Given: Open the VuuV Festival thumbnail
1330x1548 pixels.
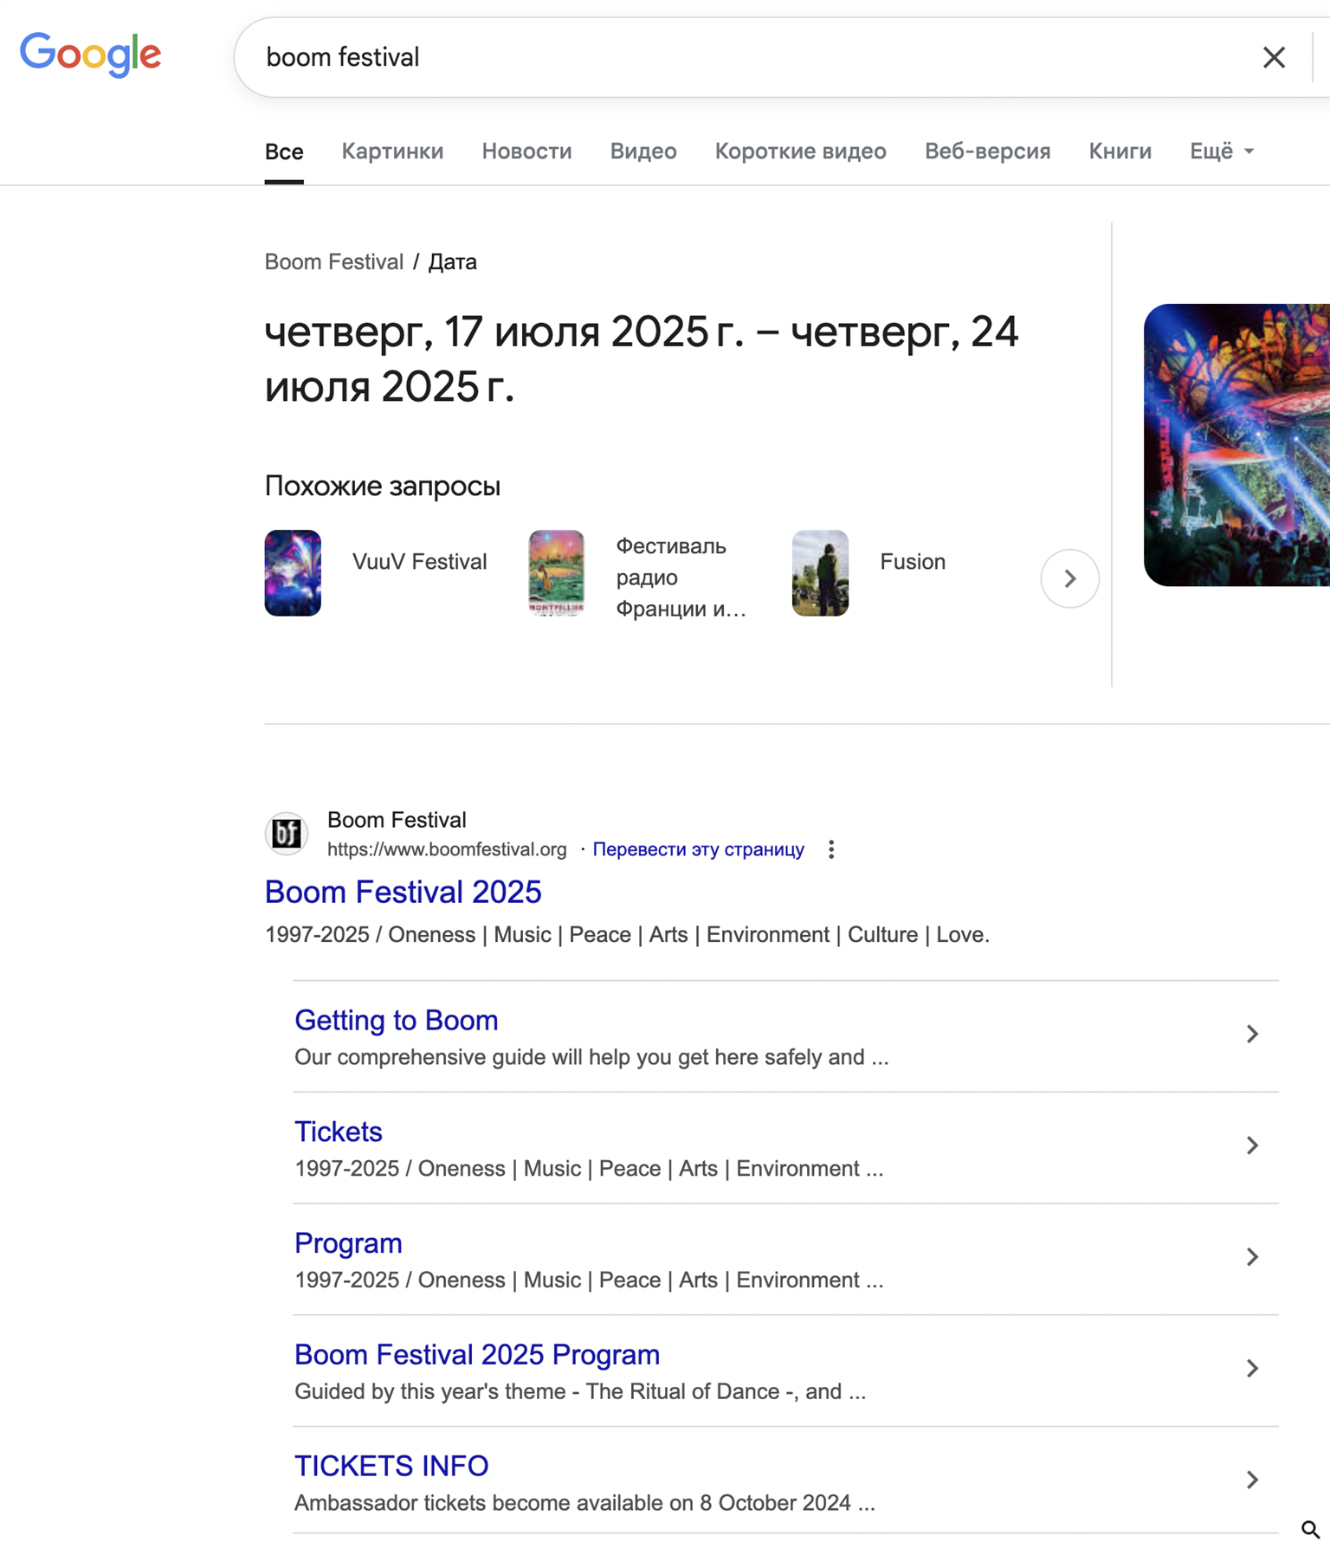Looking at the screenshot, I should (293, 573).
